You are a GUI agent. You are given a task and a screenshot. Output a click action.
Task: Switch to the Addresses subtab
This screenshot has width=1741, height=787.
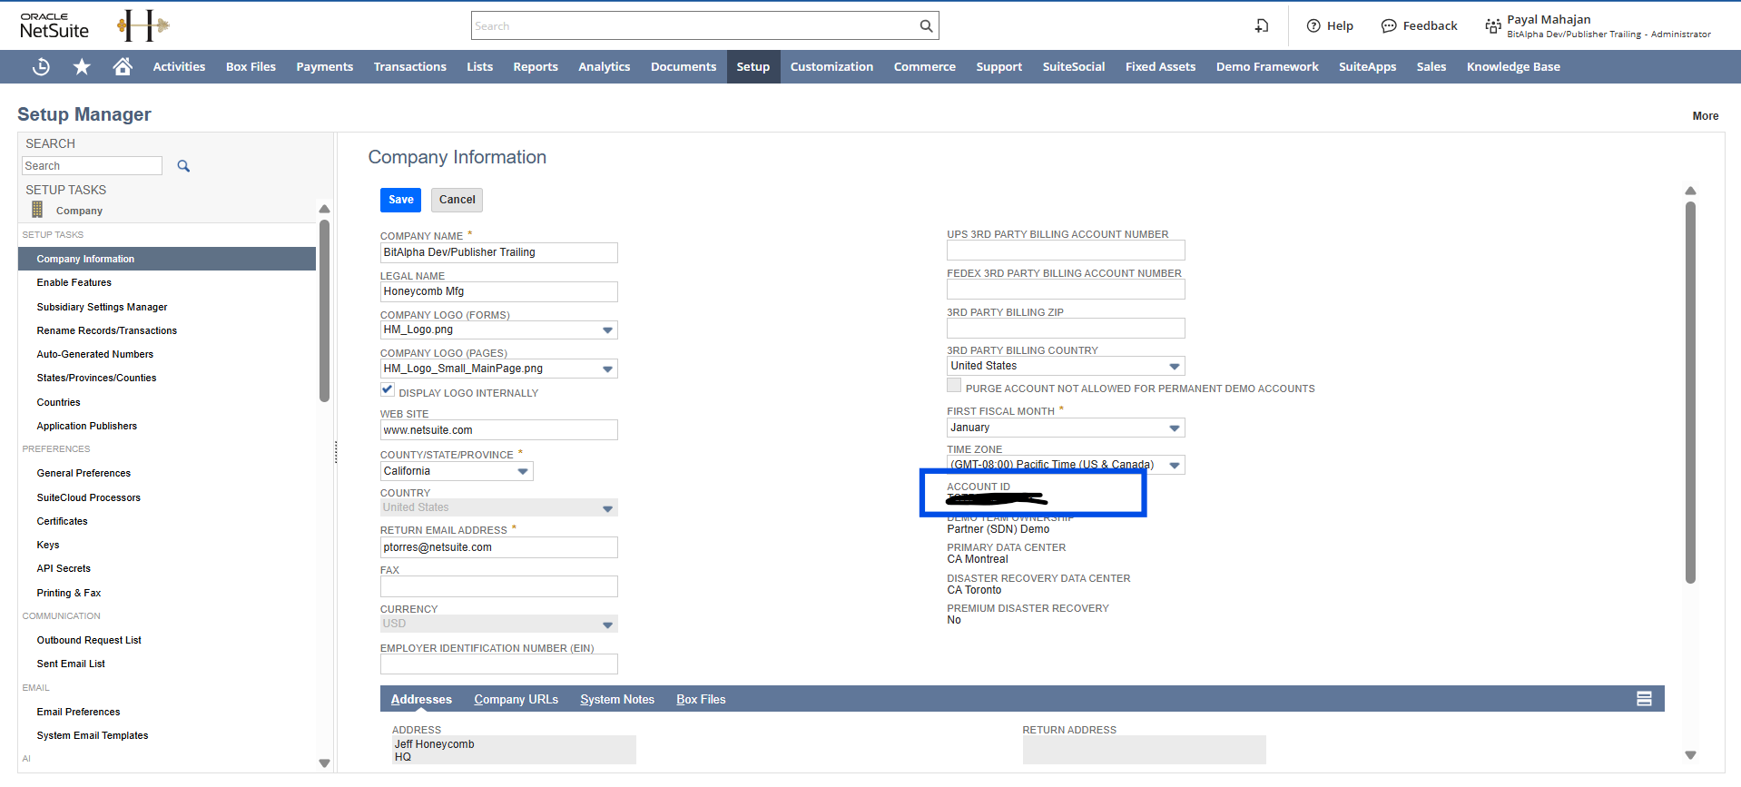point(421,699)
